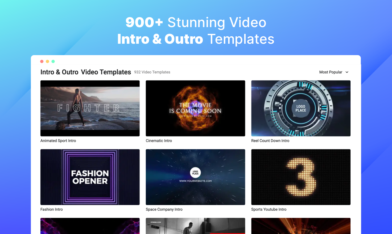This screenshot has width=392, height=234.
Task: Click the green maximize window dot
Action: (x=53, y=62)
